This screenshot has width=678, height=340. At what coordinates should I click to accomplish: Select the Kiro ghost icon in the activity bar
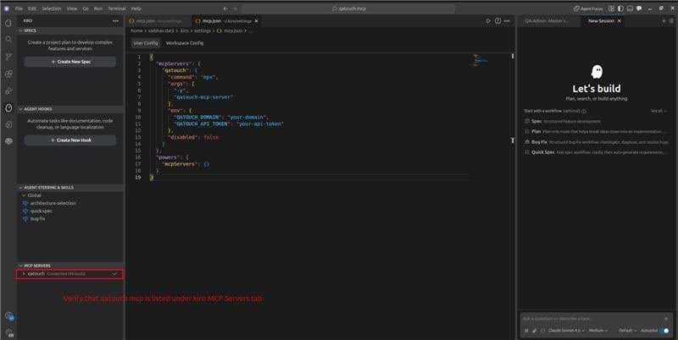click(8, 108)
